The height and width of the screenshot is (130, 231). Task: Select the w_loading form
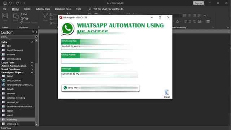point(17,120)
